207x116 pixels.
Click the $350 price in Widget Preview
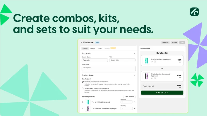tap(179, 76)
